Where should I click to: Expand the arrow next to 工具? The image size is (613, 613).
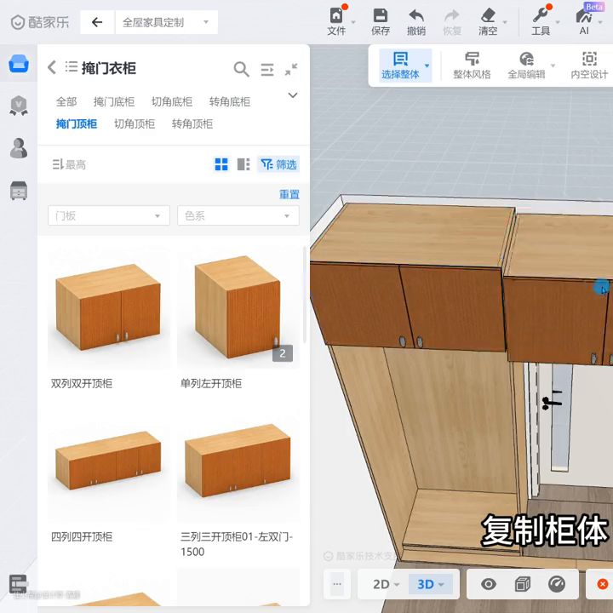(x=558, y=22)
